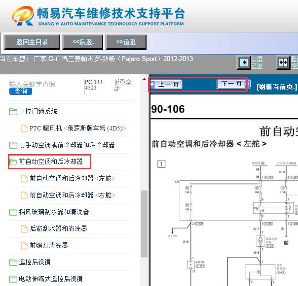298x286 pixels.
Task: Click document icon beside <左舵> entry
Action: click(x=24, y=179)
